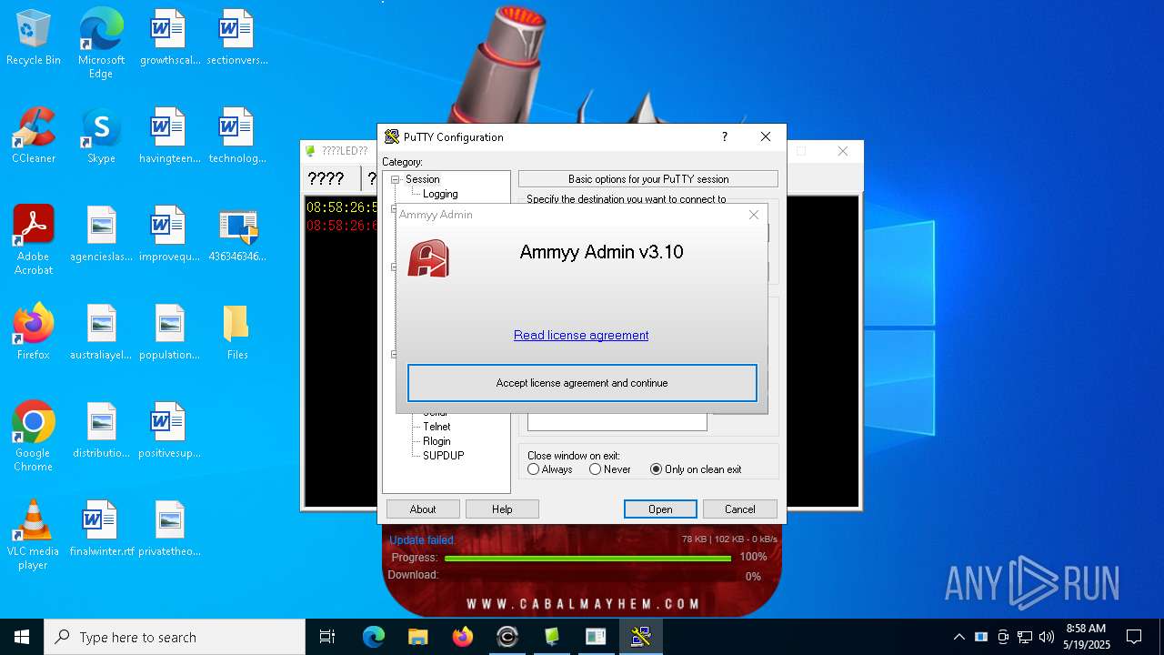Open the positivesup Word document icon
Viewport: 1164px width, 655px height.
[169, 431]
